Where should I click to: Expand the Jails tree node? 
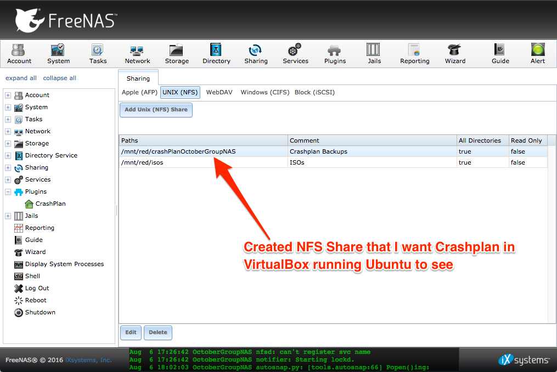point(8,216)
